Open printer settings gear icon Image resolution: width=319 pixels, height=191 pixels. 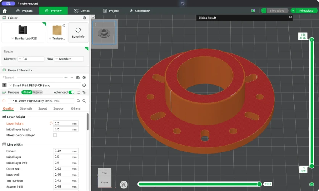click(84, 18)
